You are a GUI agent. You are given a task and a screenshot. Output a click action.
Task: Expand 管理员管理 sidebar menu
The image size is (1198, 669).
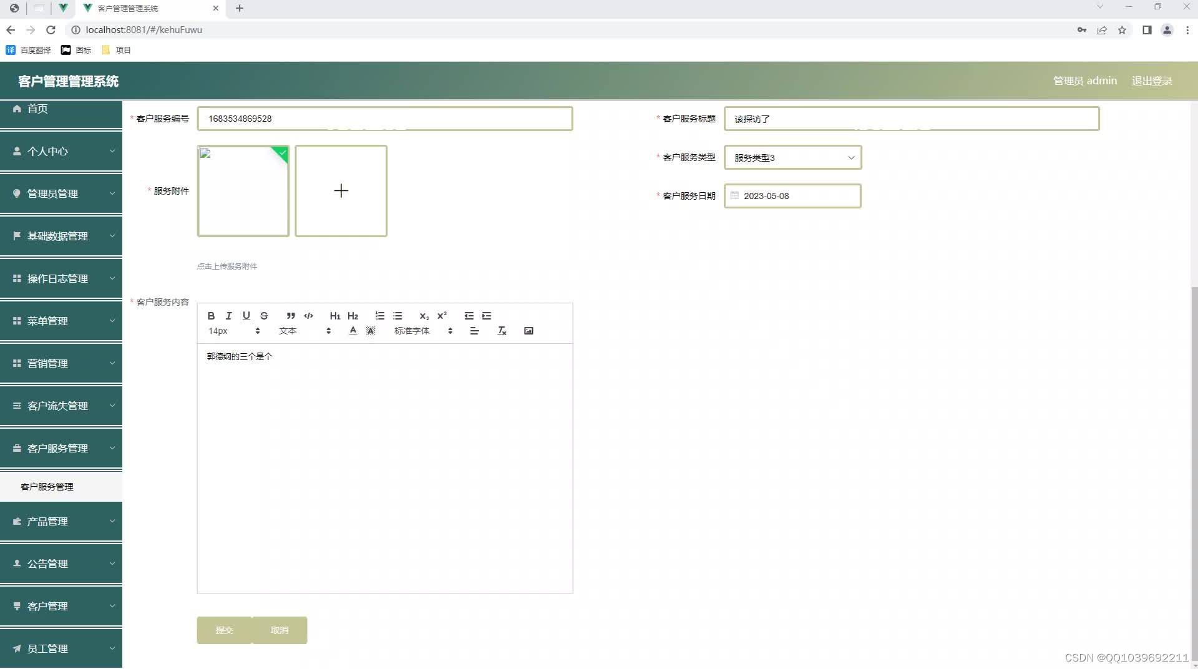pyautogui.click(x=61, y=193)
